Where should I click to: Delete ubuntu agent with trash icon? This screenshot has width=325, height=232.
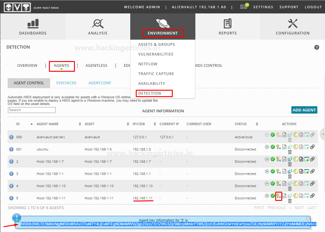click(290, 152)
